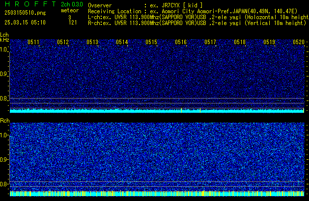Screen dimensions: 309x201
Task: Select the 0511 time marker
Action: [33, 42]
